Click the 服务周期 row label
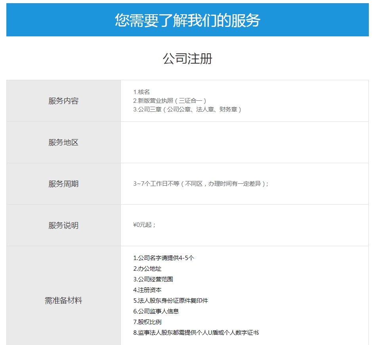This screenshot has height=345, width=372. pyautogui.click(x=63, y=184)
